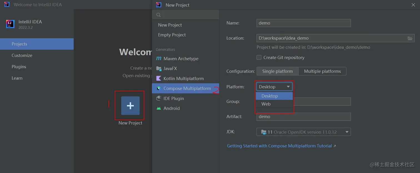Click the IDE Plugin icon
Screen dimensions: 420x173
click(159, 98)
